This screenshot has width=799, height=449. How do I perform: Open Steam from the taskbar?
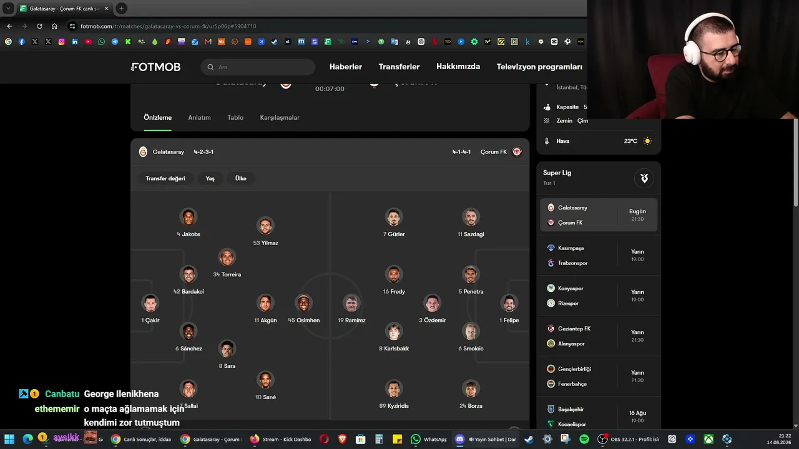point(529,439)
